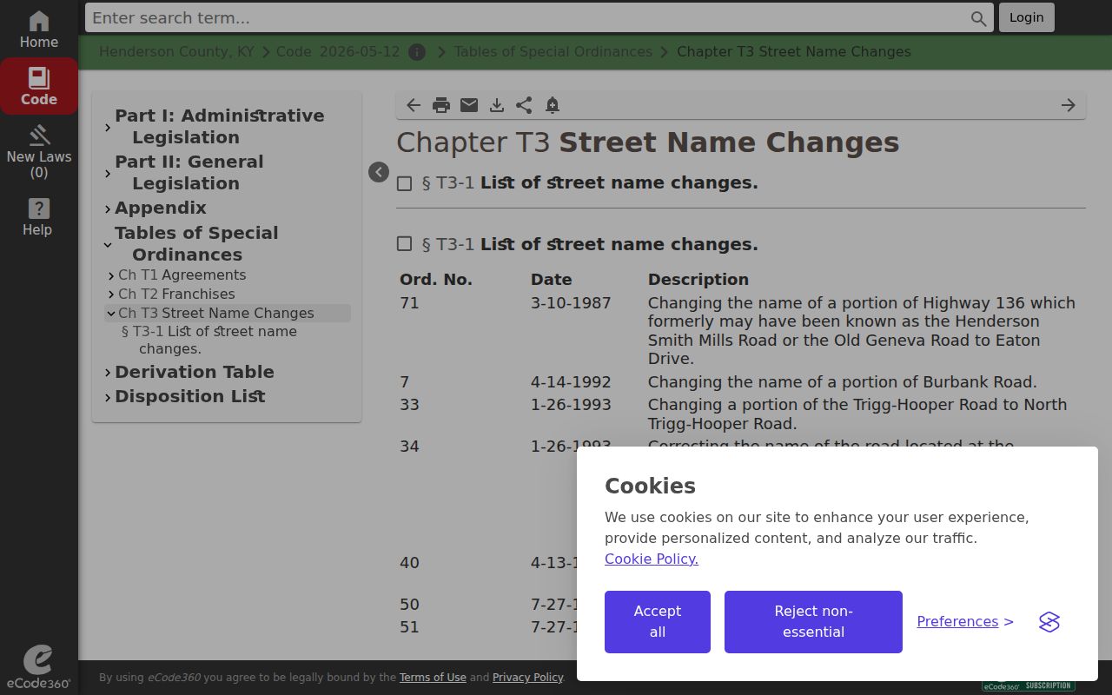Check the first § T3-1 checkbox
This screenshot has width=1112, height=695.
(x=404, y=183)
